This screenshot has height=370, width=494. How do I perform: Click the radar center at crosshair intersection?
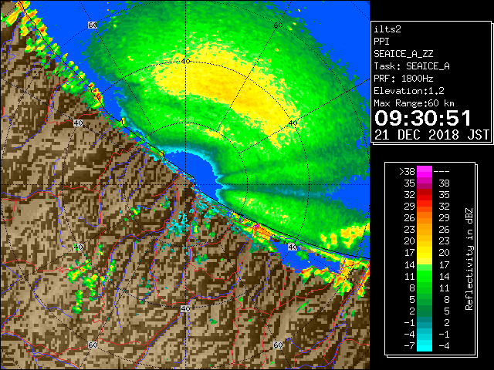point(185,185)
